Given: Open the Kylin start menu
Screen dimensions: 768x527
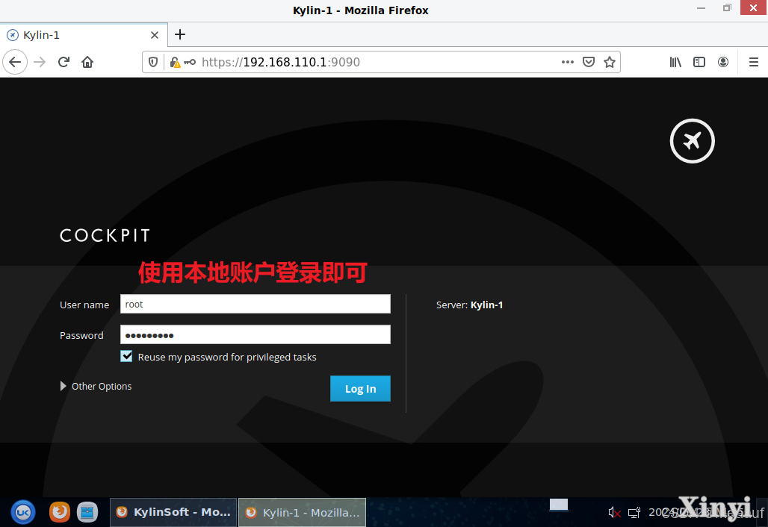Looking at the screenshot, I should (x=23, y=512).
